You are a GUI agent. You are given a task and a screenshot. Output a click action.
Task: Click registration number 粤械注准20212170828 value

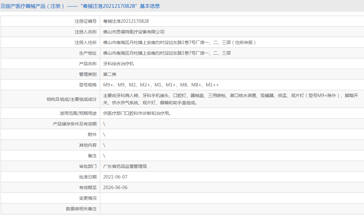click(x=126, y=21)
